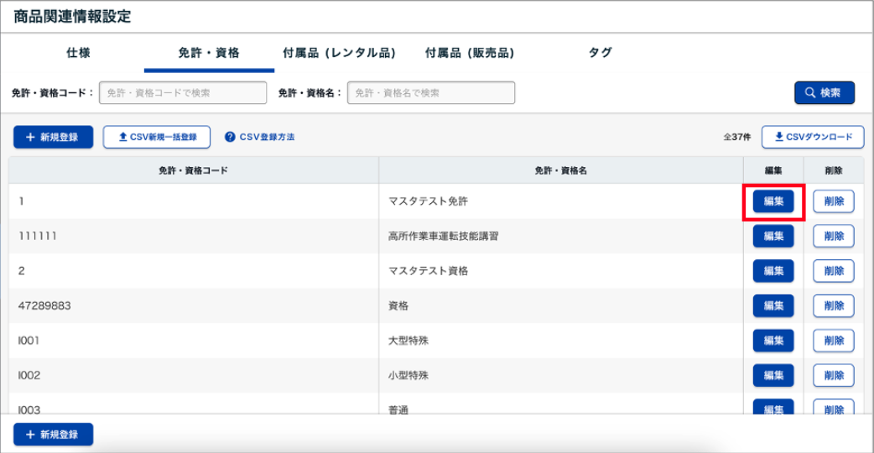This screenshot has width=874, height=453.
Task: Delete the 小型特殊 row
Action: (833, 375)
